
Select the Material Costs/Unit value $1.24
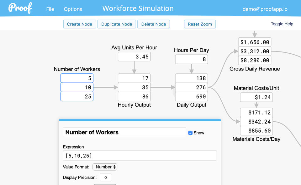[256, 97]
